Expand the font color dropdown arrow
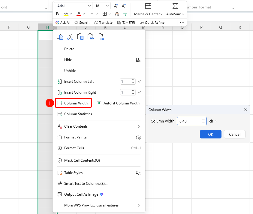The height and width of the screenshot is (214, 253). pos(84,14)
